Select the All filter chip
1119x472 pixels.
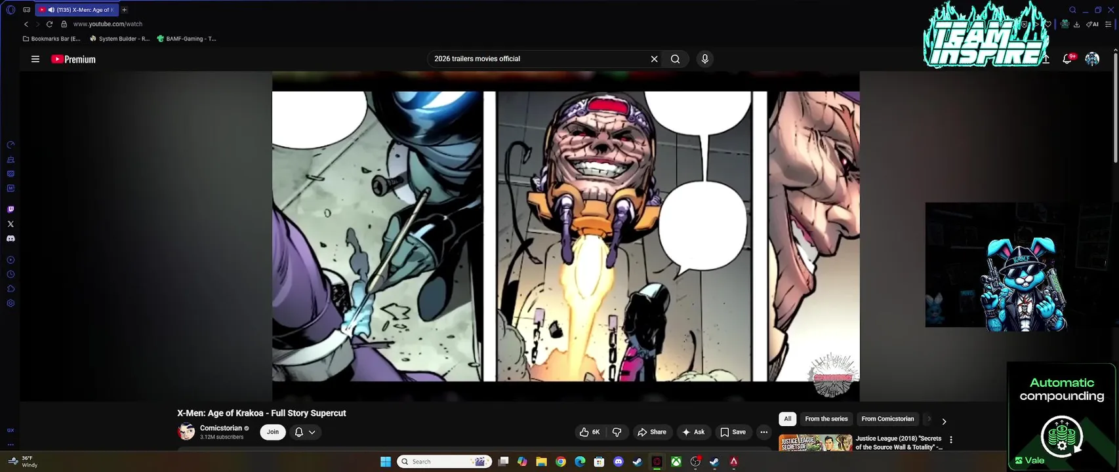click(788, 419)
